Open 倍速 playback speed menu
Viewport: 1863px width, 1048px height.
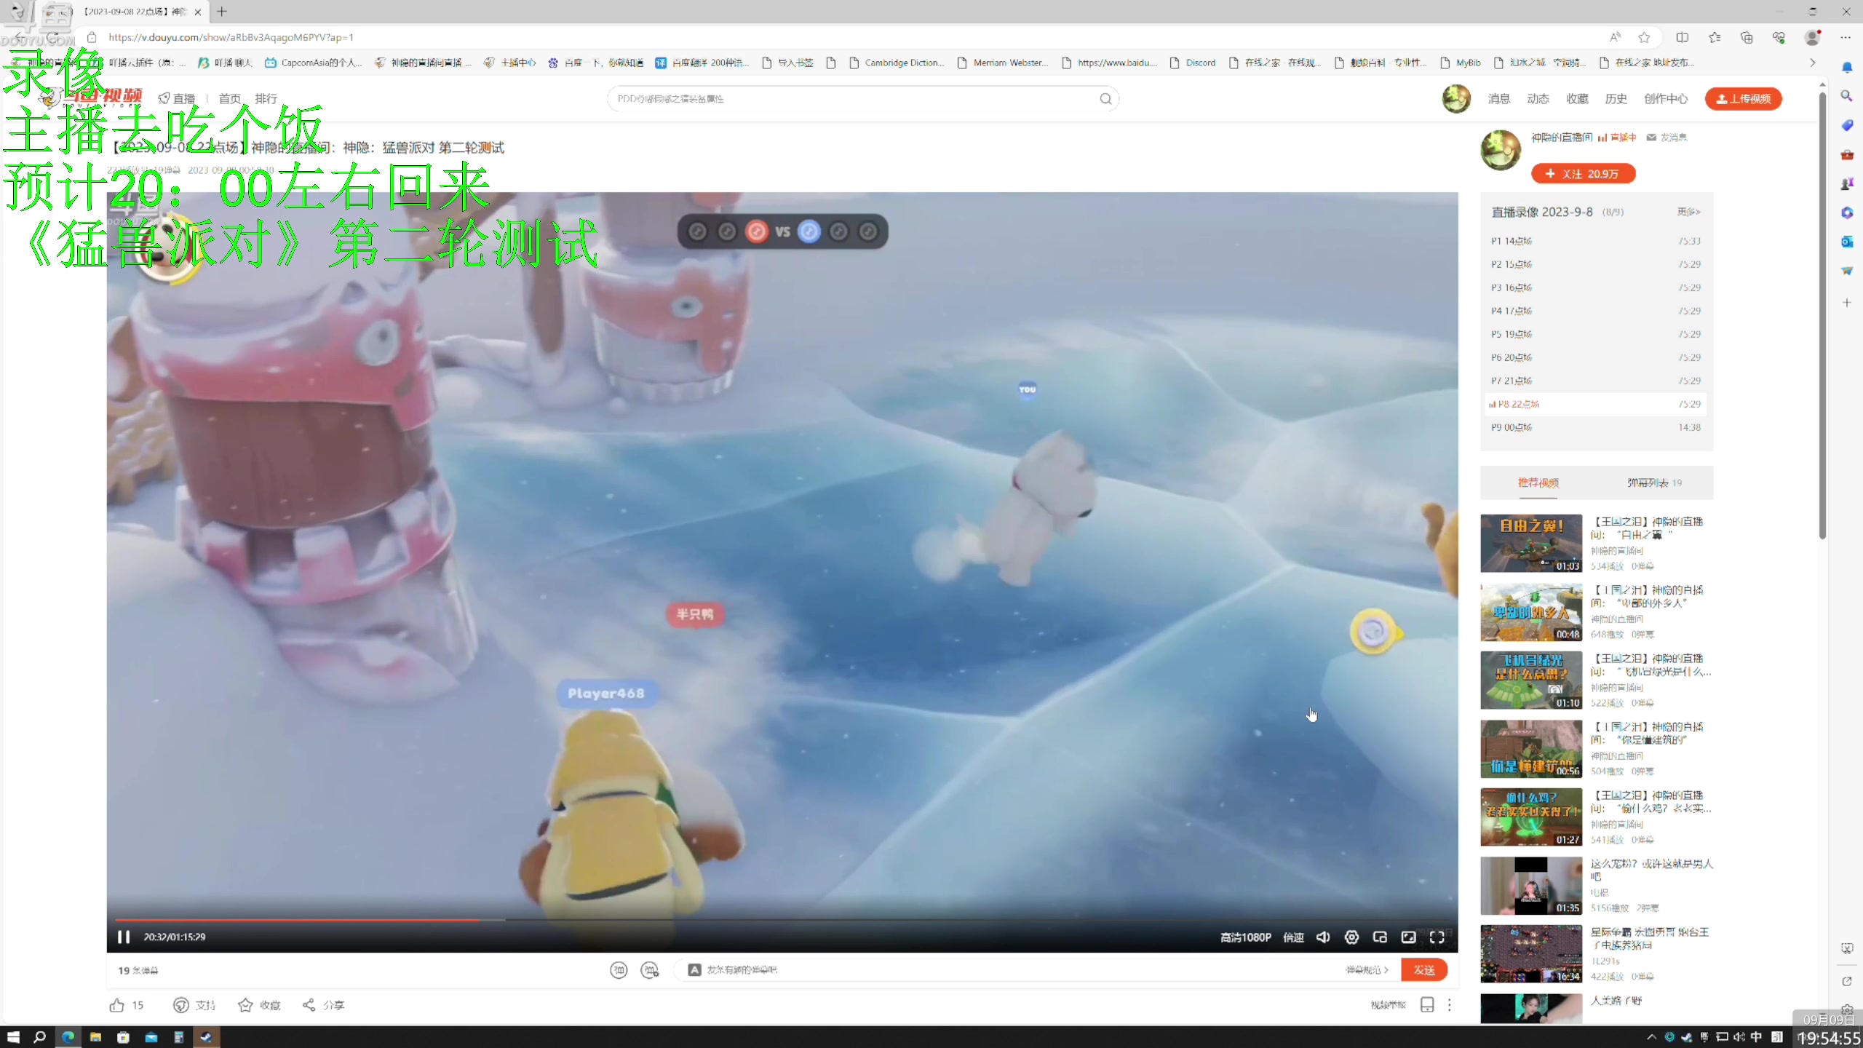pyautogui.click(x=1293, y=937)
